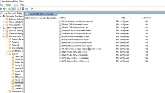
Task: Collapse the Computer Configuration node
Action: (x=1, y=16)
